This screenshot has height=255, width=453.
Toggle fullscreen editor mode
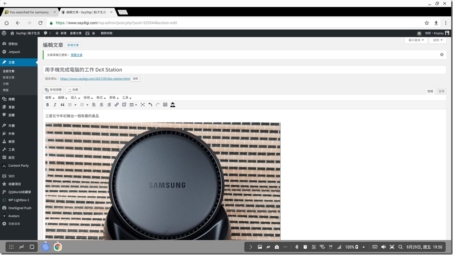(x=143, y=105)
